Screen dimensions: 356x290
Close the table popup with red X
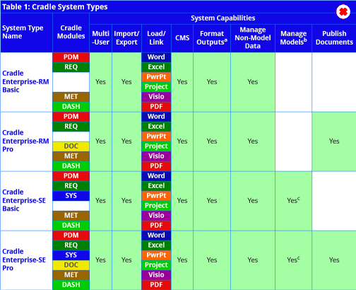343,11
